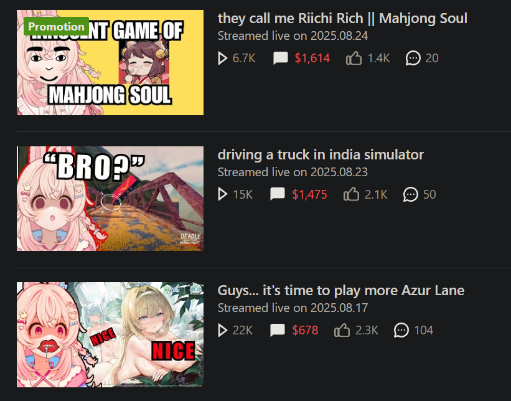This screenshot has width=511, height=401.
Task: Open 'driving a truck in india simulator' title
Action: coord(321,154)
